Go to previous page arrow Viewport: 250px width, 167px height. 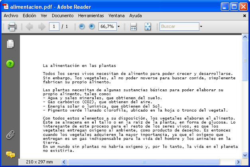pyautogui.click(x=29, y=27)
